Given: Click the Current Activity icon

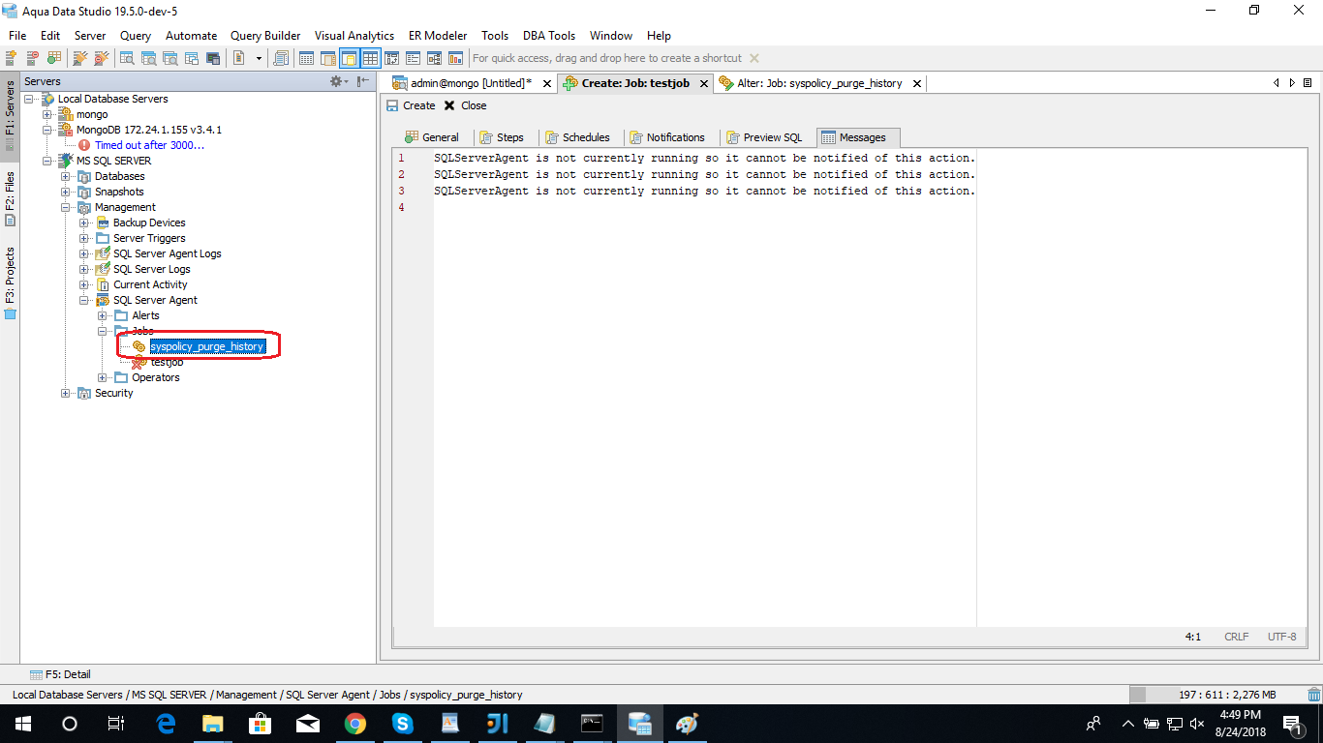Looking at the screenshot, I should (103, 284).
